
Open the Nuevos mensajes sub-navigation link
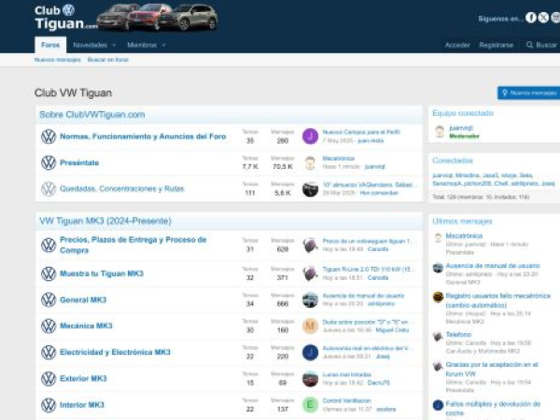(56, 60)
